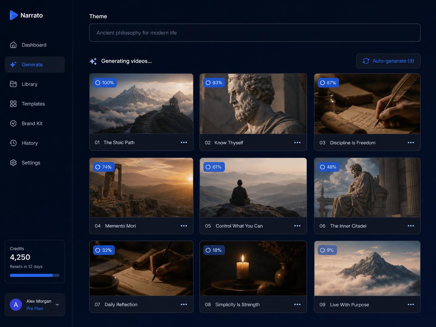Click the "Resets in 12 days" text

(x=26, y=267)
